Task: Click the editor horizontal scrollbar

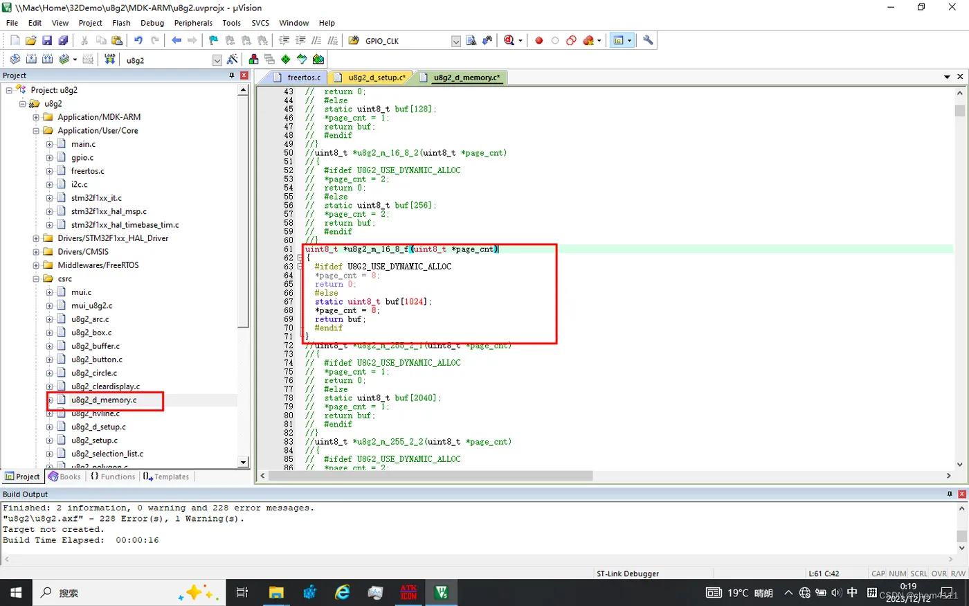Action: [x=431, y=476]
